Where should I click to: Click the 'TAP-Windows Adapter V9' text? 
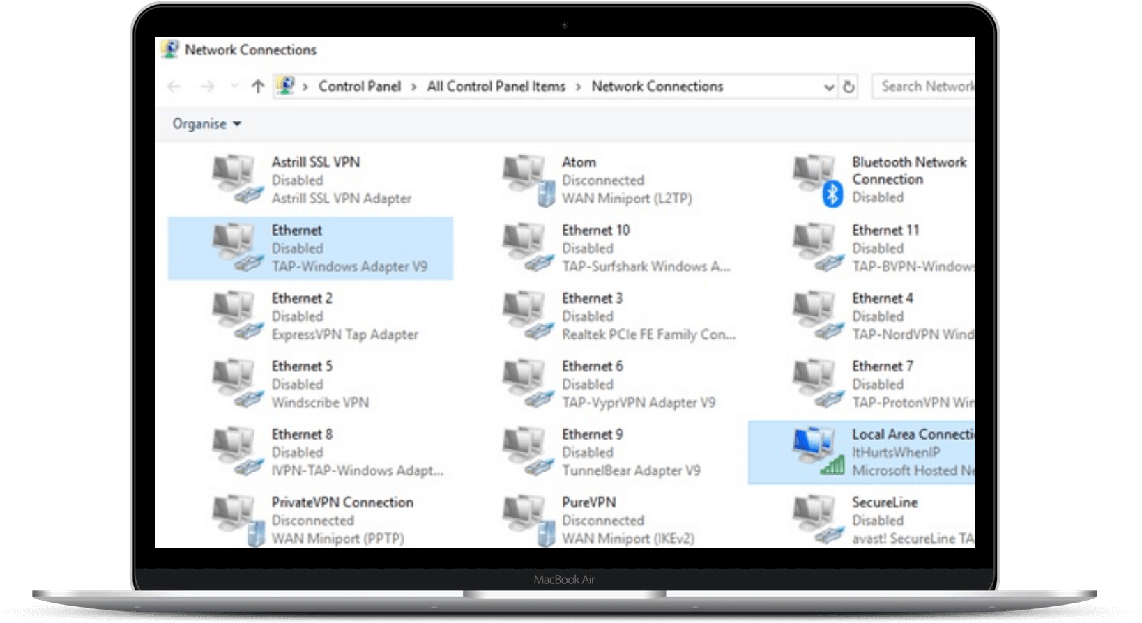tap(349, 266)
